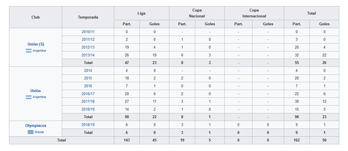348x151 pixels.
Task: Open the 2014 season link
Action: 88,70
